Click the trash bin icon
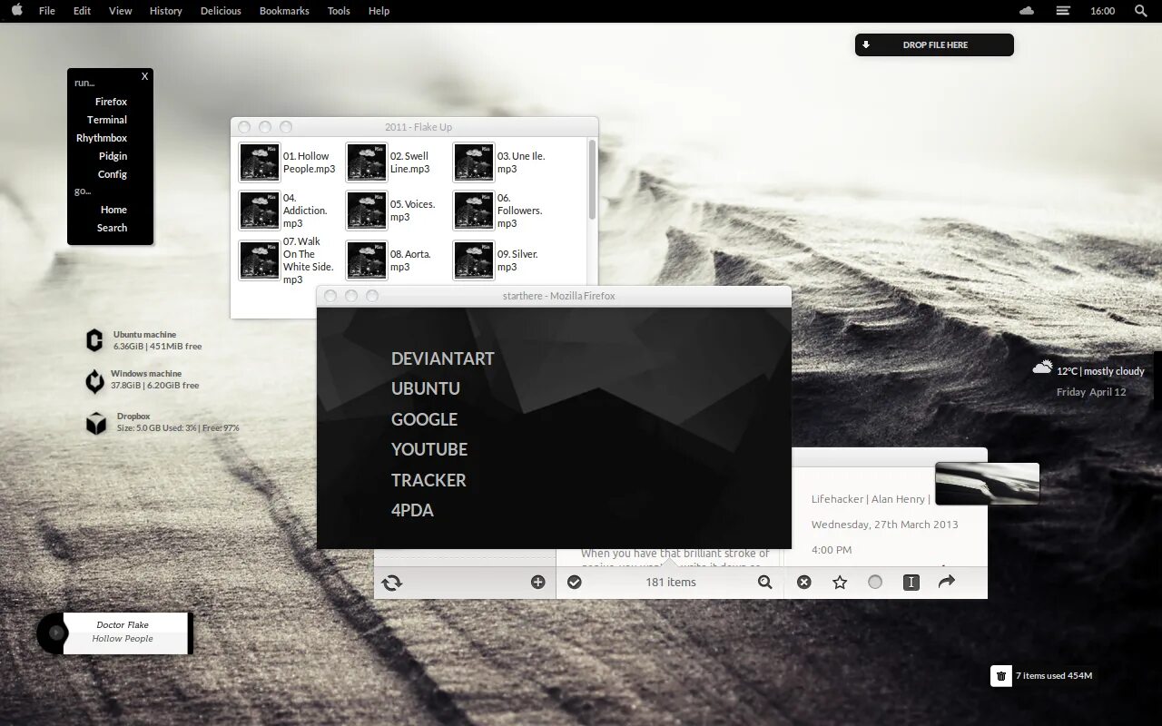Screen dimensions: 1162x726 point(1000,676)
